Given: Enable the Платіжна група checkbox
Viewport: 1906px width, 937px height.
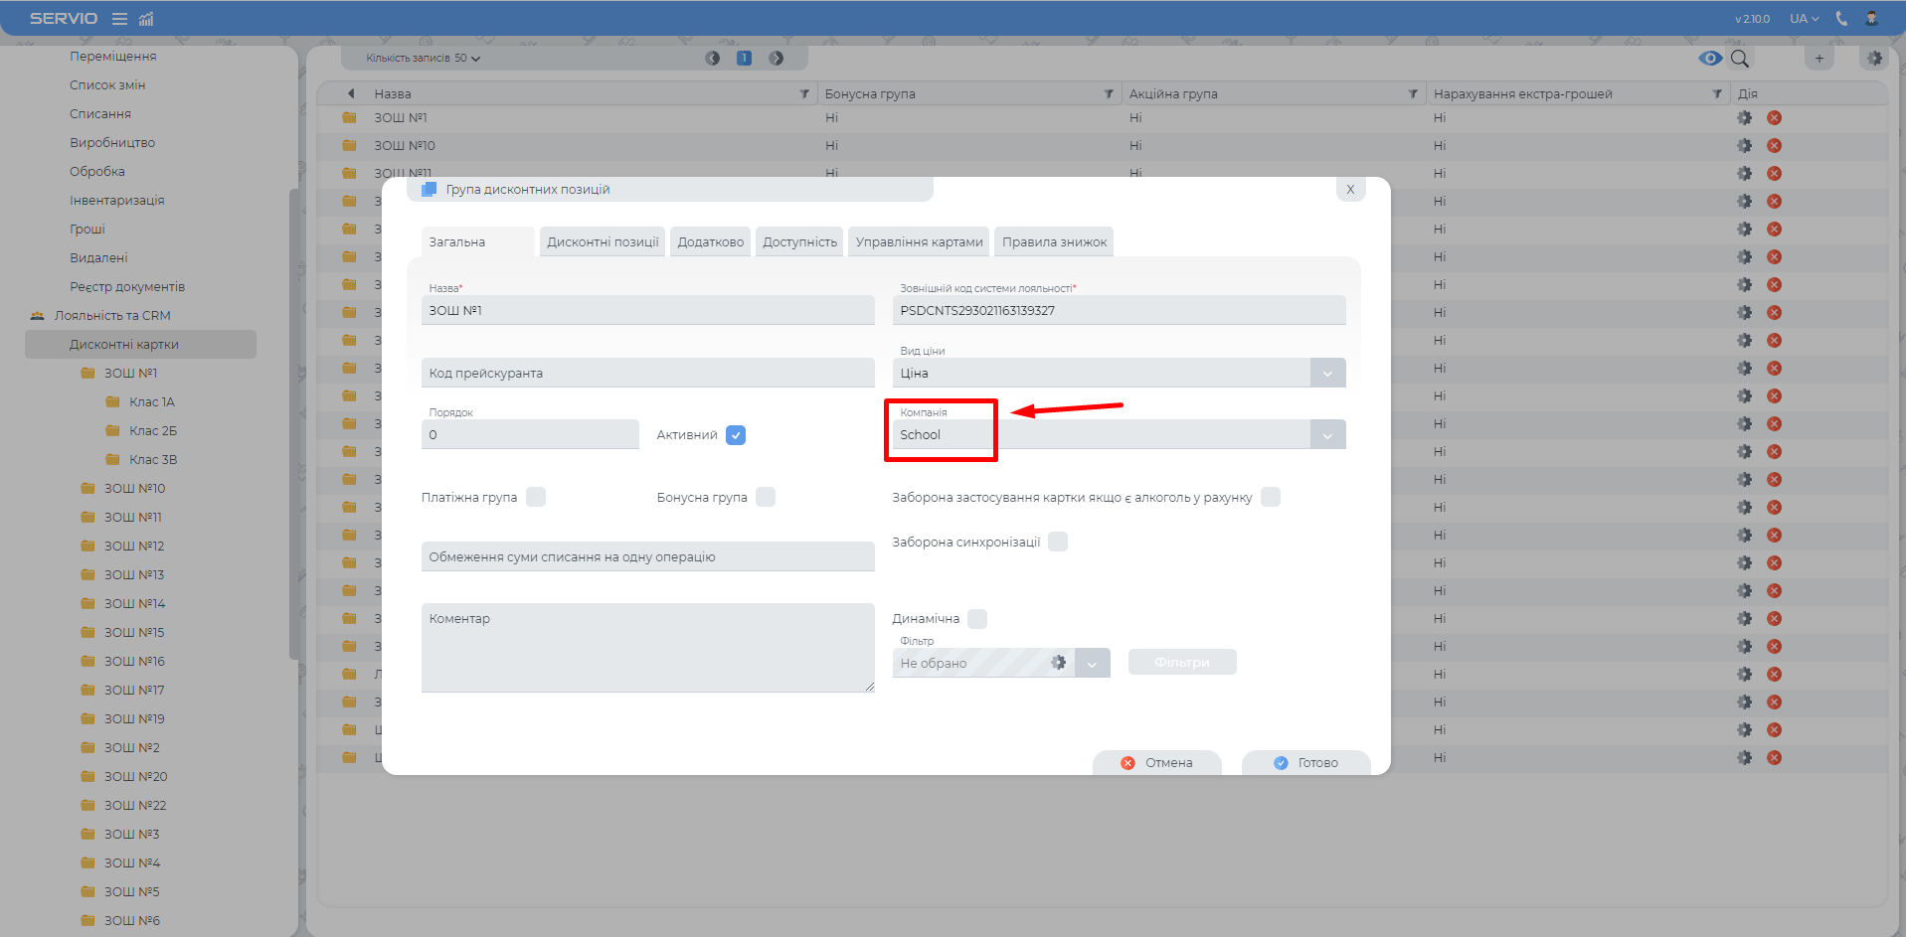Looking at the screenshot, I should 536,497.
